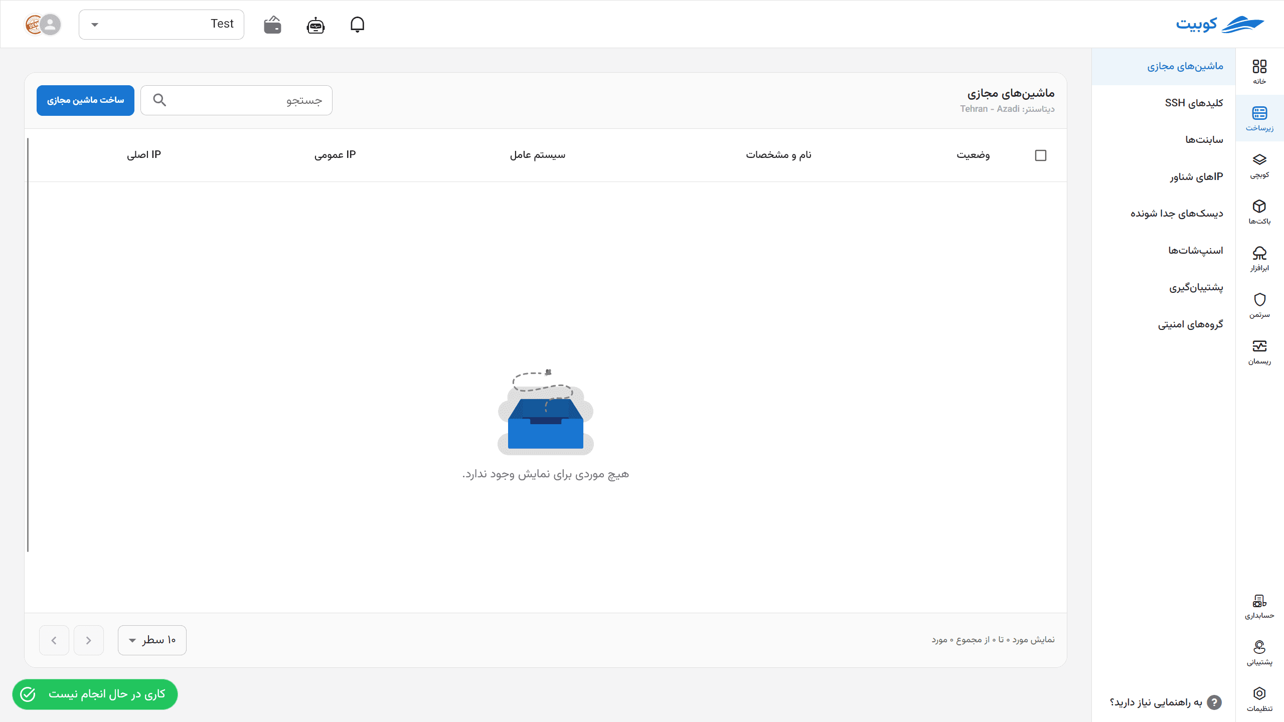The image size is (1284, 722).
Task: Click the IP اصلی column header
Action: click(144, 155)
